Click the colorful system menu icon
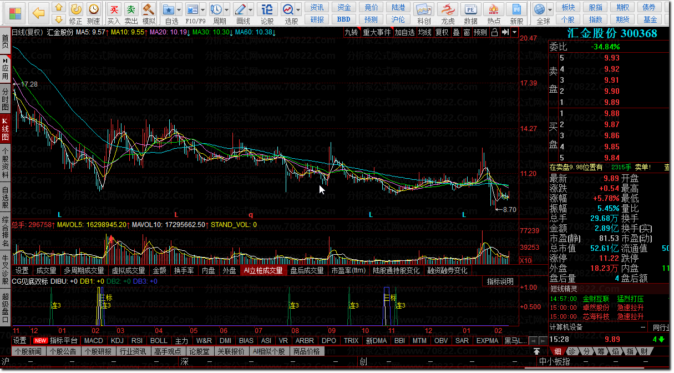674x373 pixels. pyautogui.click(x=16, y=12)
